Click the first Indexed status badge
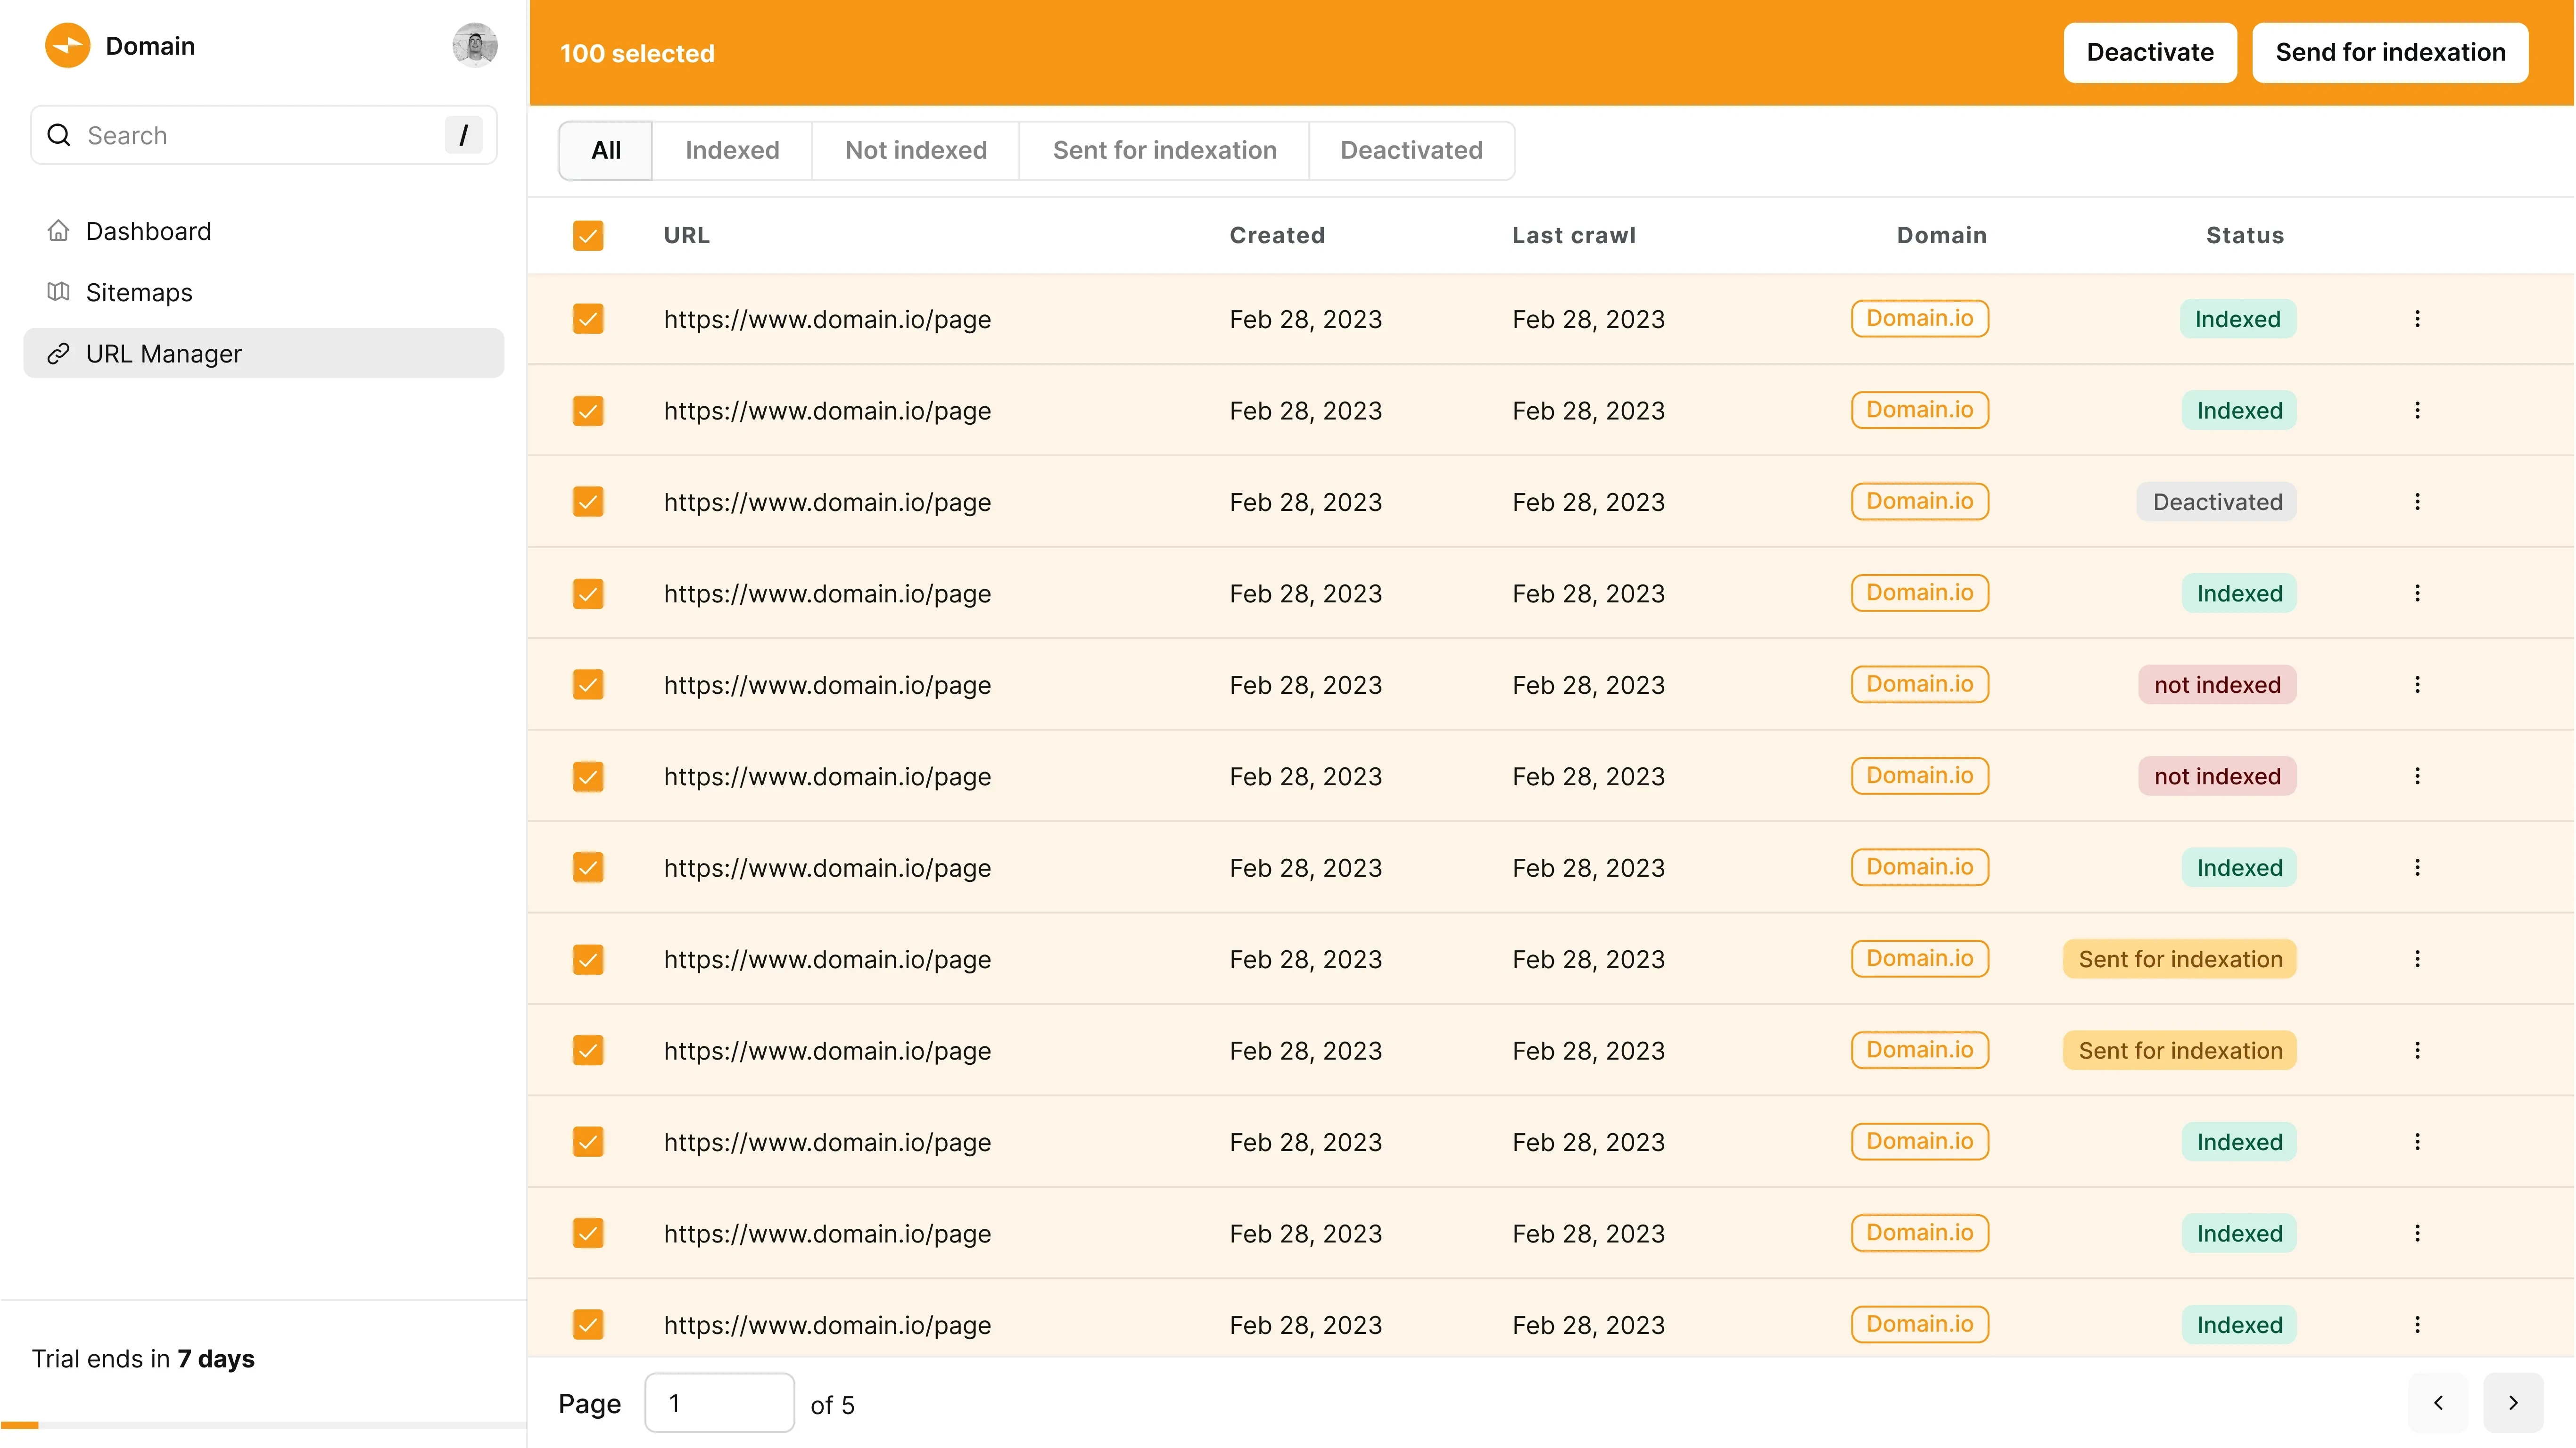Screen dimensions: 2576x1448 tap(2238, 319)
